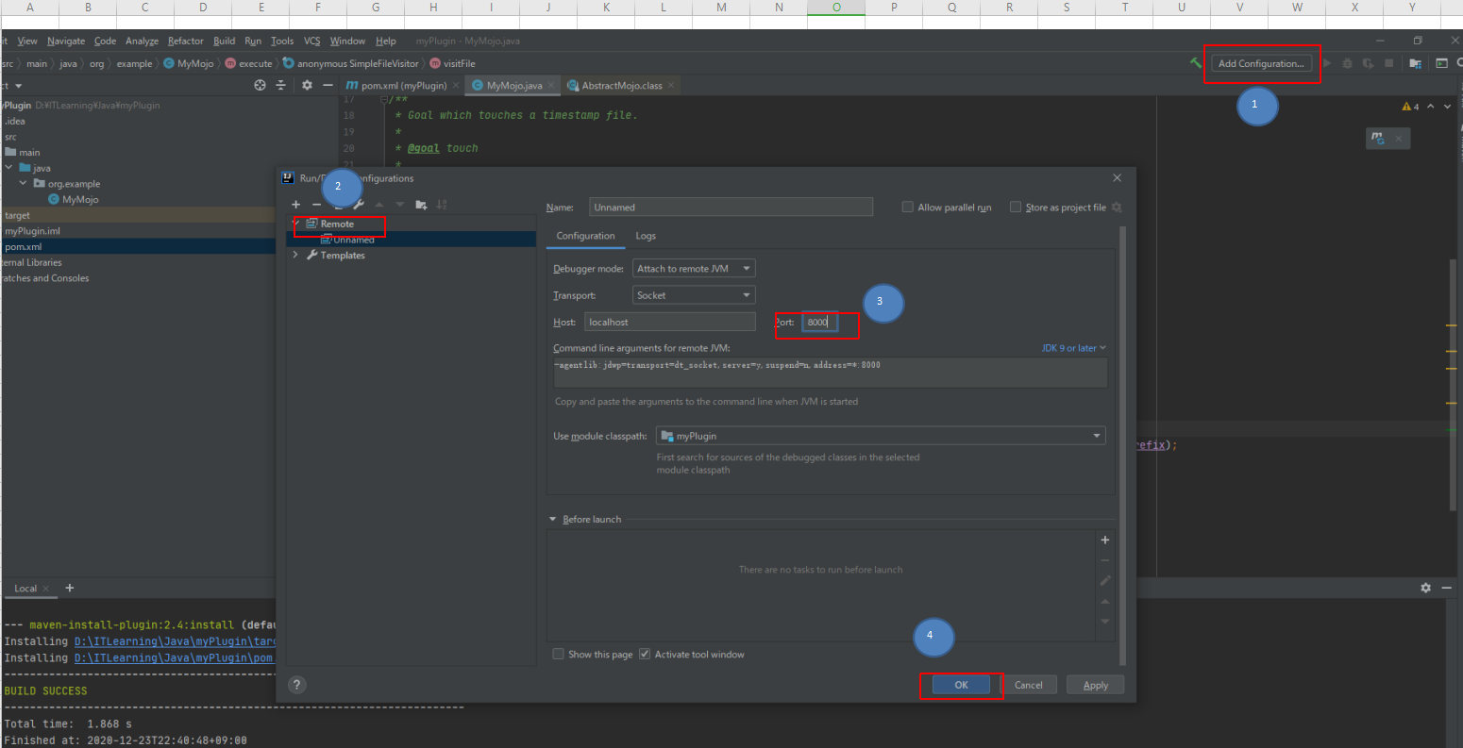The height and width of the screenshot is (748, 1463).
Task: Uncheck Activate tool window checkbox
Action: (645, 654)
